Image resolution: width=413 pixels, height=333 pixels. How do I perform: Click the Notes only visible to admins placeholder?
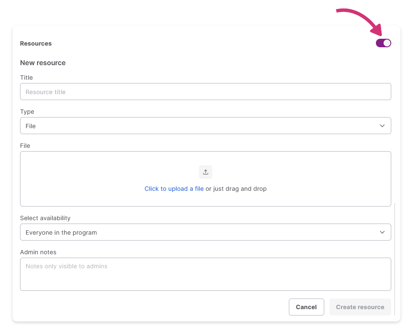pos(66,266)
